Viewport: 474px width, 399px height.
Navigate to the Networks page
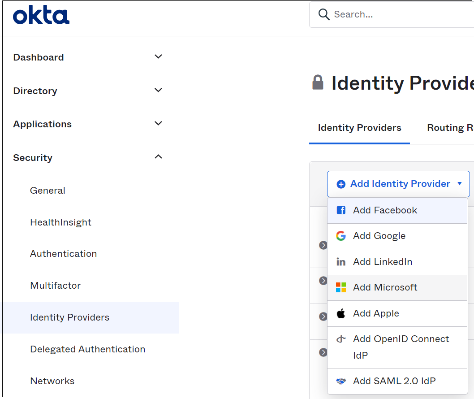point(52,381)
